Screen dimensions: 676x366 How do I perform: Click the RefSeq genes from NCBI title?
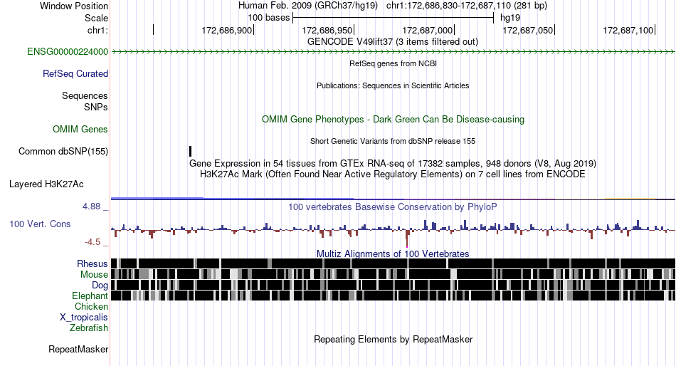[393, 63]
